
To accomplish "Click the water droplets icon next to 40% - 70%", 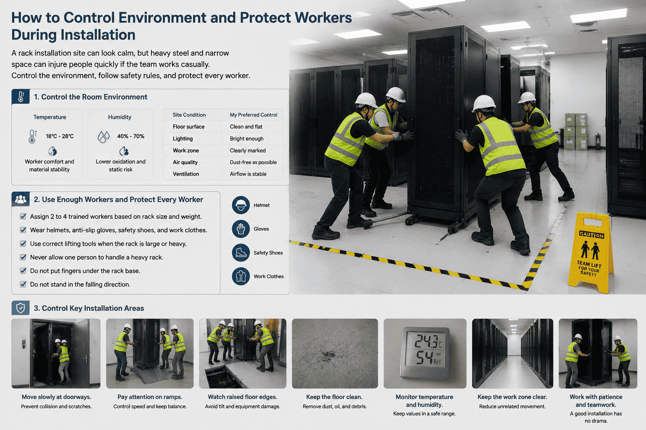I will 103,136.
